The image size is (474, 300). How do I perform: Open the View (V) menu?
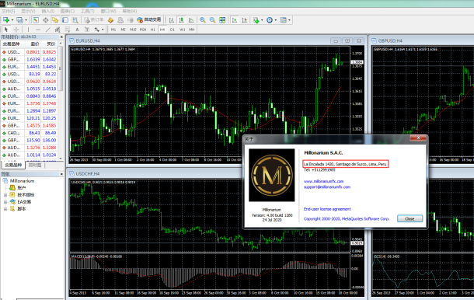tap(28, 11)
